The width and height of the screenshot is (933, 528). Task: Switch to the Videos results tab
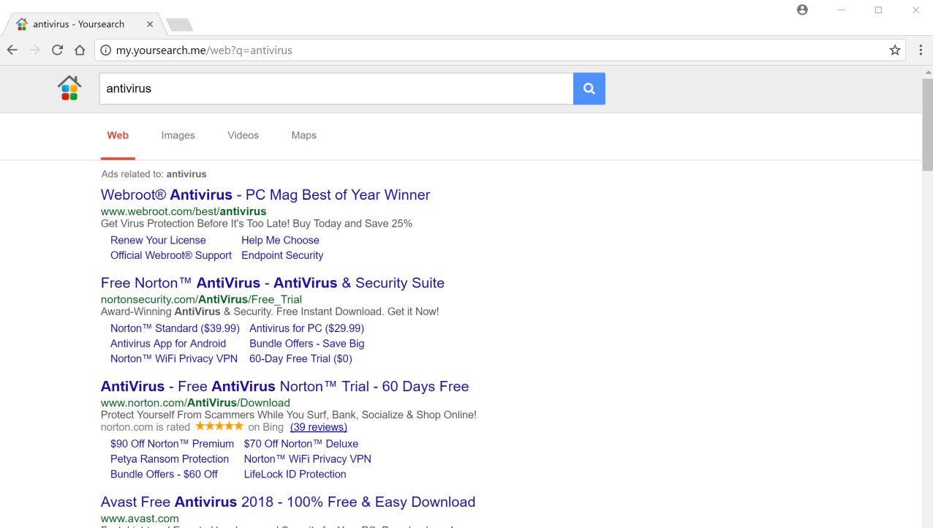(x=243, y=135)
